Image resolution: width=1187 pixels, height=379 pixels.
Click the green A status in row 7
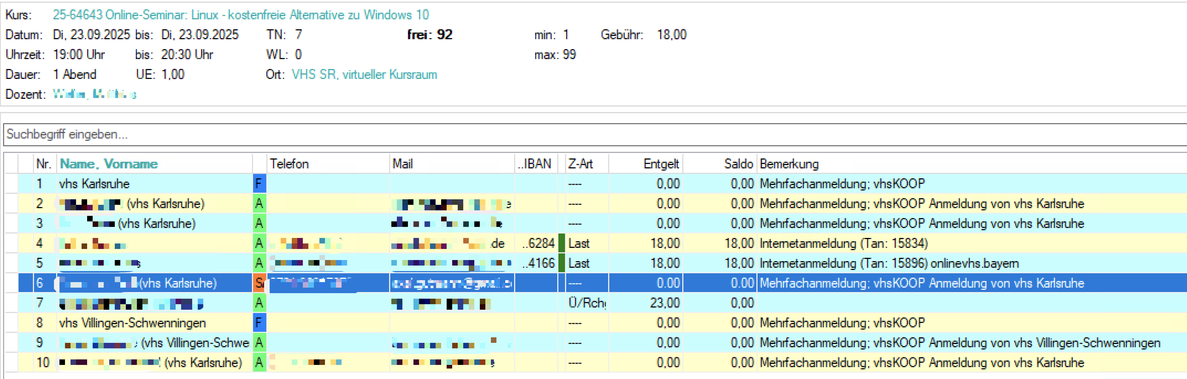(259, 303)
